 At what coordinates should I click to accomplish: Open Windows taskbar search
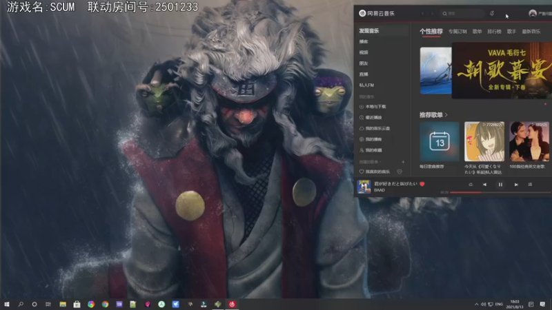coord(21,304)
